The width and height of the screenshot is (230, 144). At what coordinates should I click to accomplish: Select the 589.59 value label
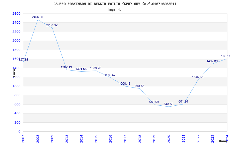pos(154,102)
